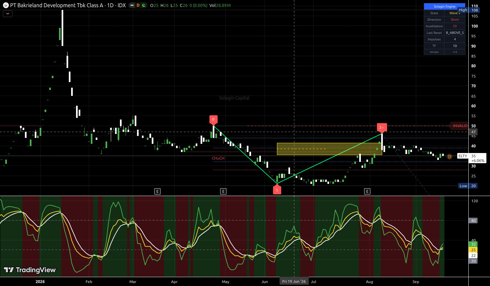This screenshot has width=490, height=286.
Task: Click the Direction value Short in table
Action: (x=455, y=20)
